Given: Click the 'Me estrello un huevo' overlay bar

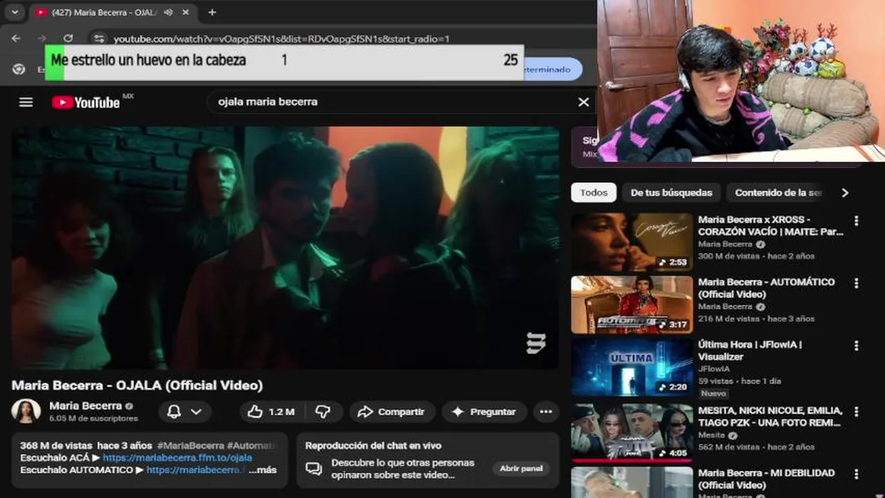Looking at the screenshot, I should click(x=285, y=62).
